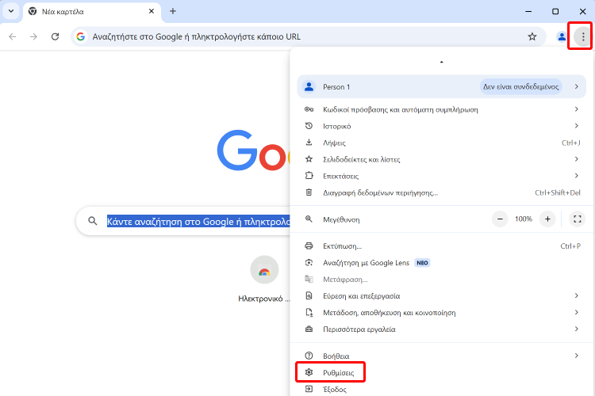The height and width of the screenshot is (396, 595).
Task: Click the toolbox icon
Action: click(309, 329)
